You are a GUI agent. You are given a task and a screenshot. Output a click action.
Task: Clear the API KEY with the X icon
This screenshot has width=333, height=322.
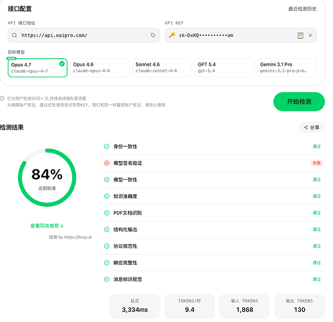point(310,35)
